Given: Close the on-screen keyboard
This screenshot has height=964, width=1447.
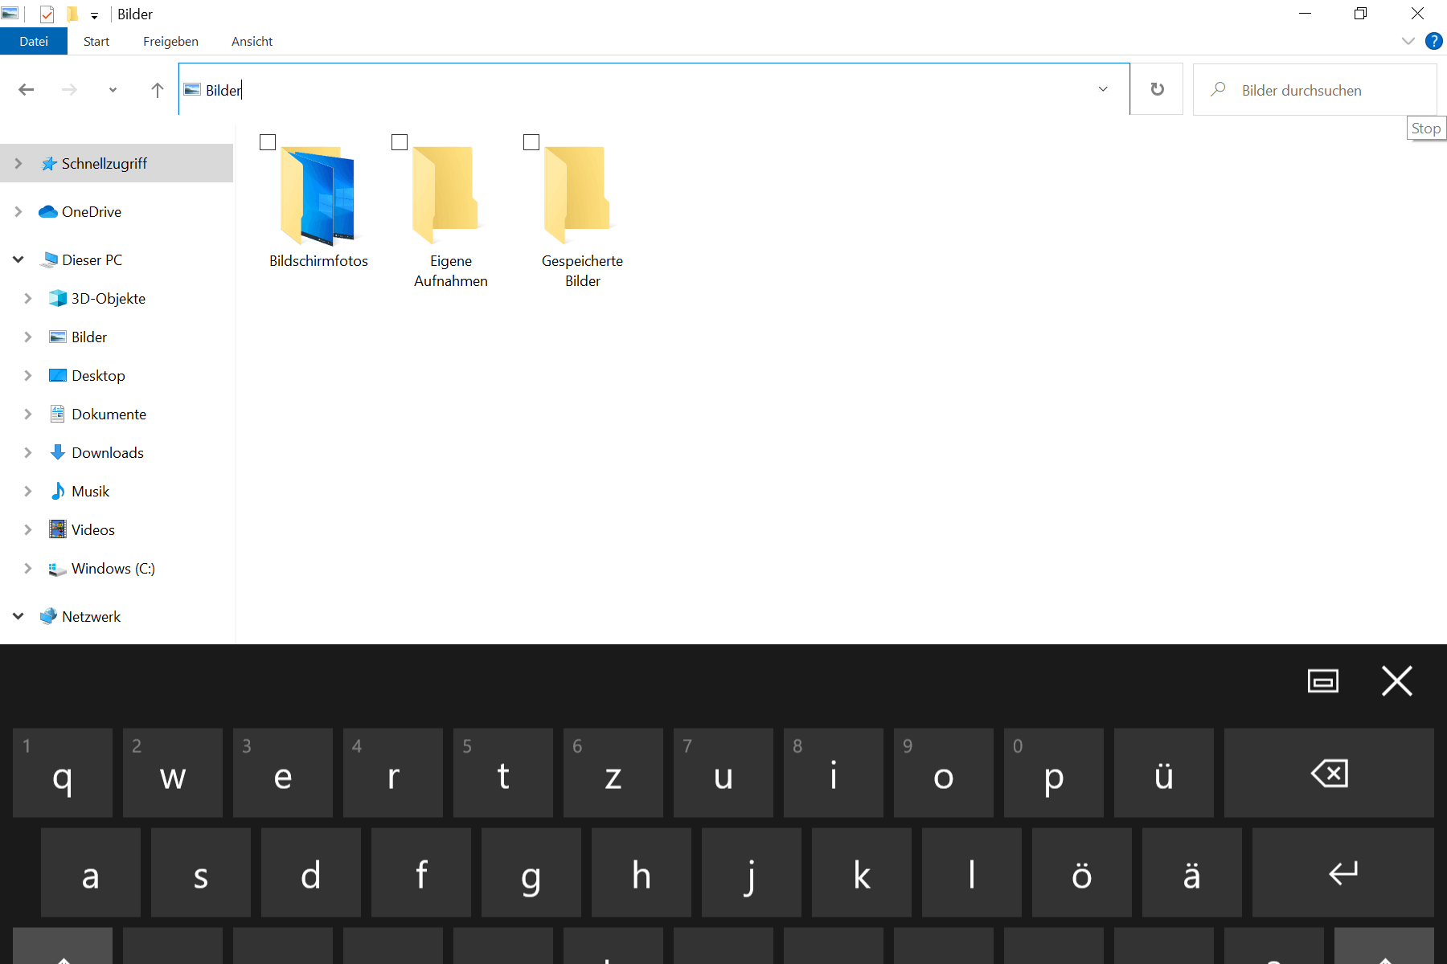Looking at the screenshot, I should pyautogui.click(x=1397, y=680).
